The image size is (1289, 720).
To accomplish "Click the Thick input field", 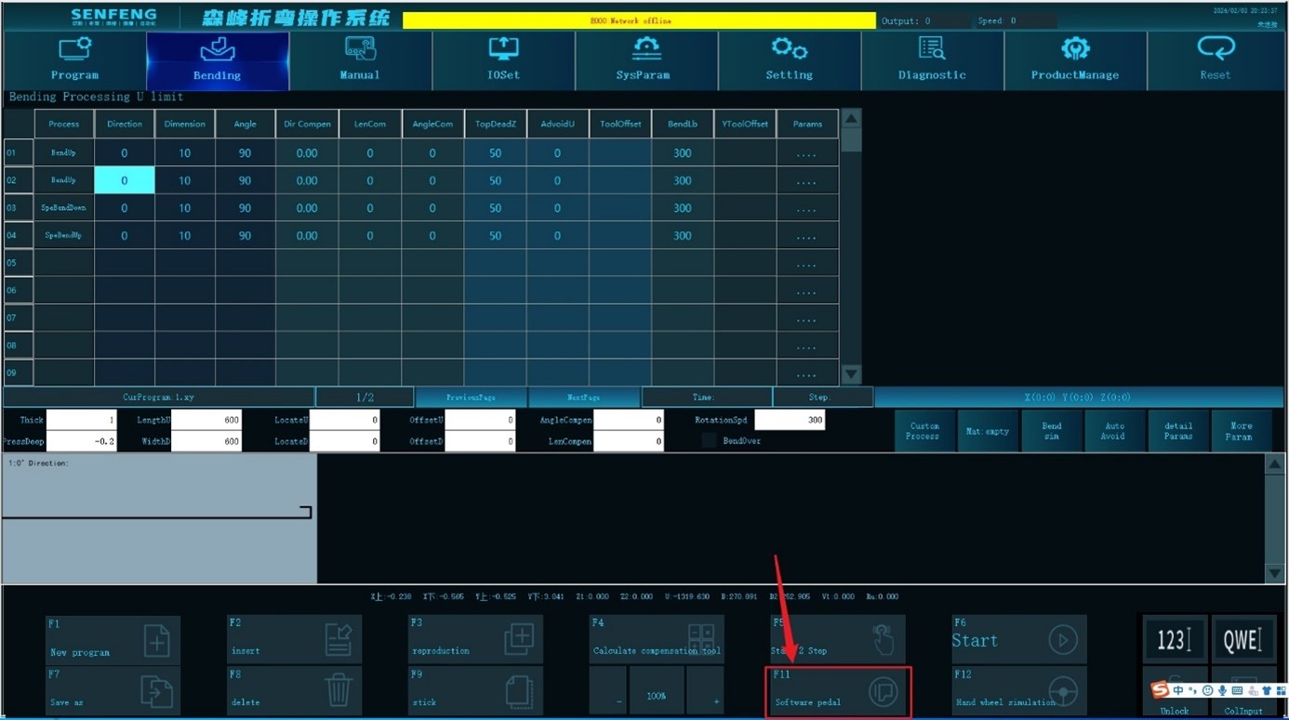I will pyautogui.click(x=82, y=420).
